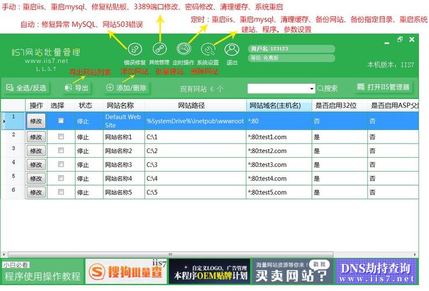Viewport: 429px width, 291px height.
Task: Click the horizontal scrollbar thumb
Action: 171,254
